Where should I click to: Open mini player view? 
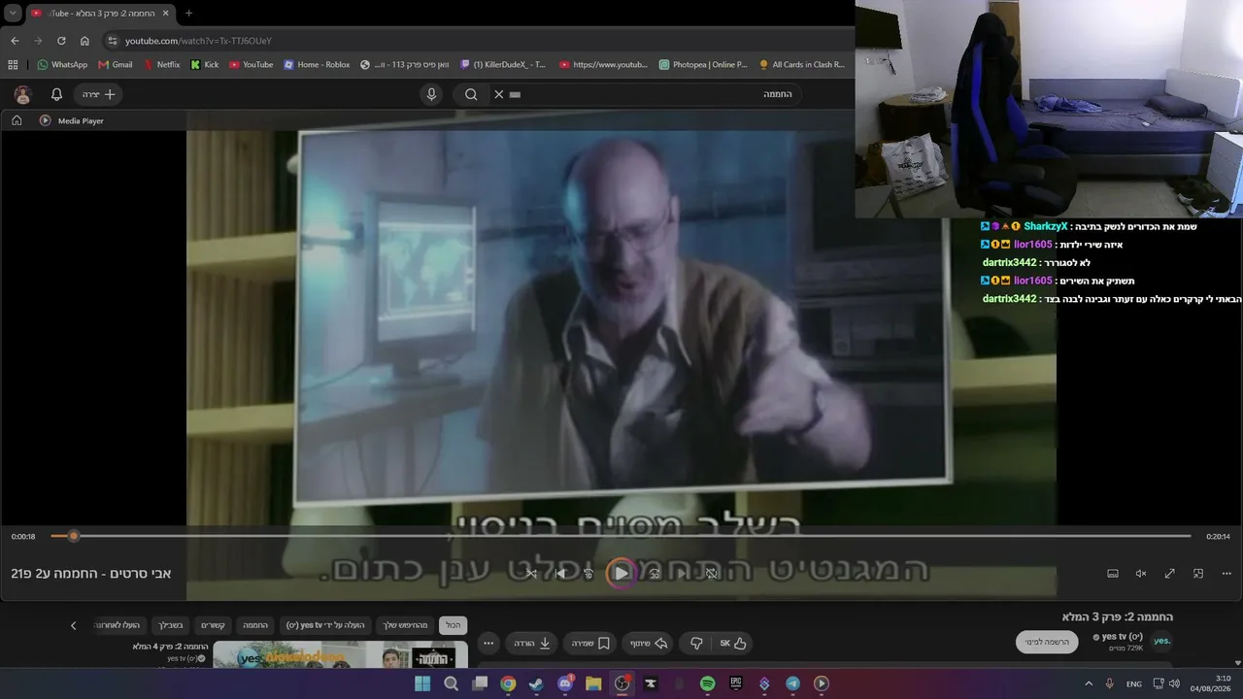[x=1198, y=574]
